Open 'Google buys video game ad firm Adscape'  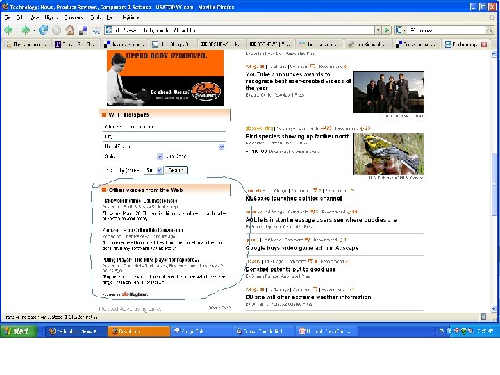[x=302, y=248]
